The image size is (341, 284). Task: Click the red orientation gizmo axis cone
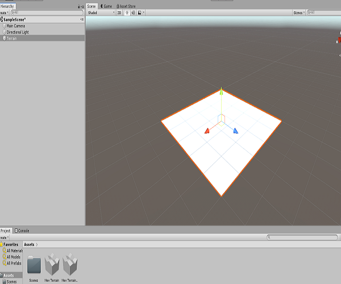[x=339, y=40]
